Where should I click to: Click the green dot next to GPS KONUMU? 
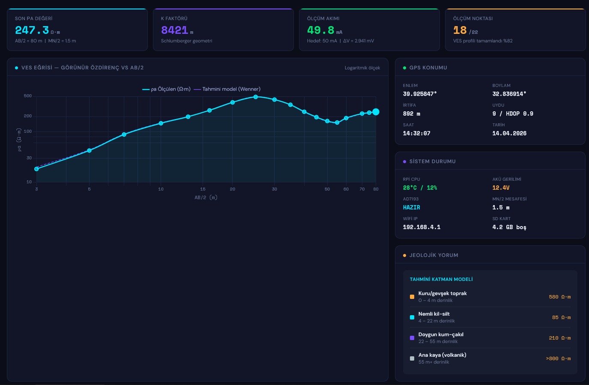coord(404,68)
